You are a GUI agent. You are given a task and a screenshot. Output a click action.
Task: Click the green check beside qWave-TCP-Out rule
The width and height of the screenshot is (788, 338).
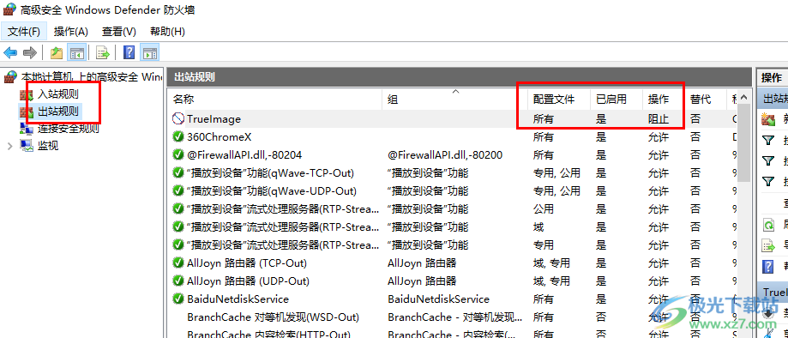(177, 173)
